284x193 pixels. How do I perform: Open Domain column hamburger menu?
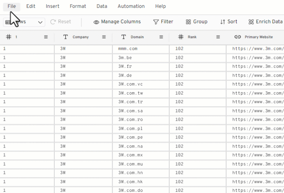[161, 37]
